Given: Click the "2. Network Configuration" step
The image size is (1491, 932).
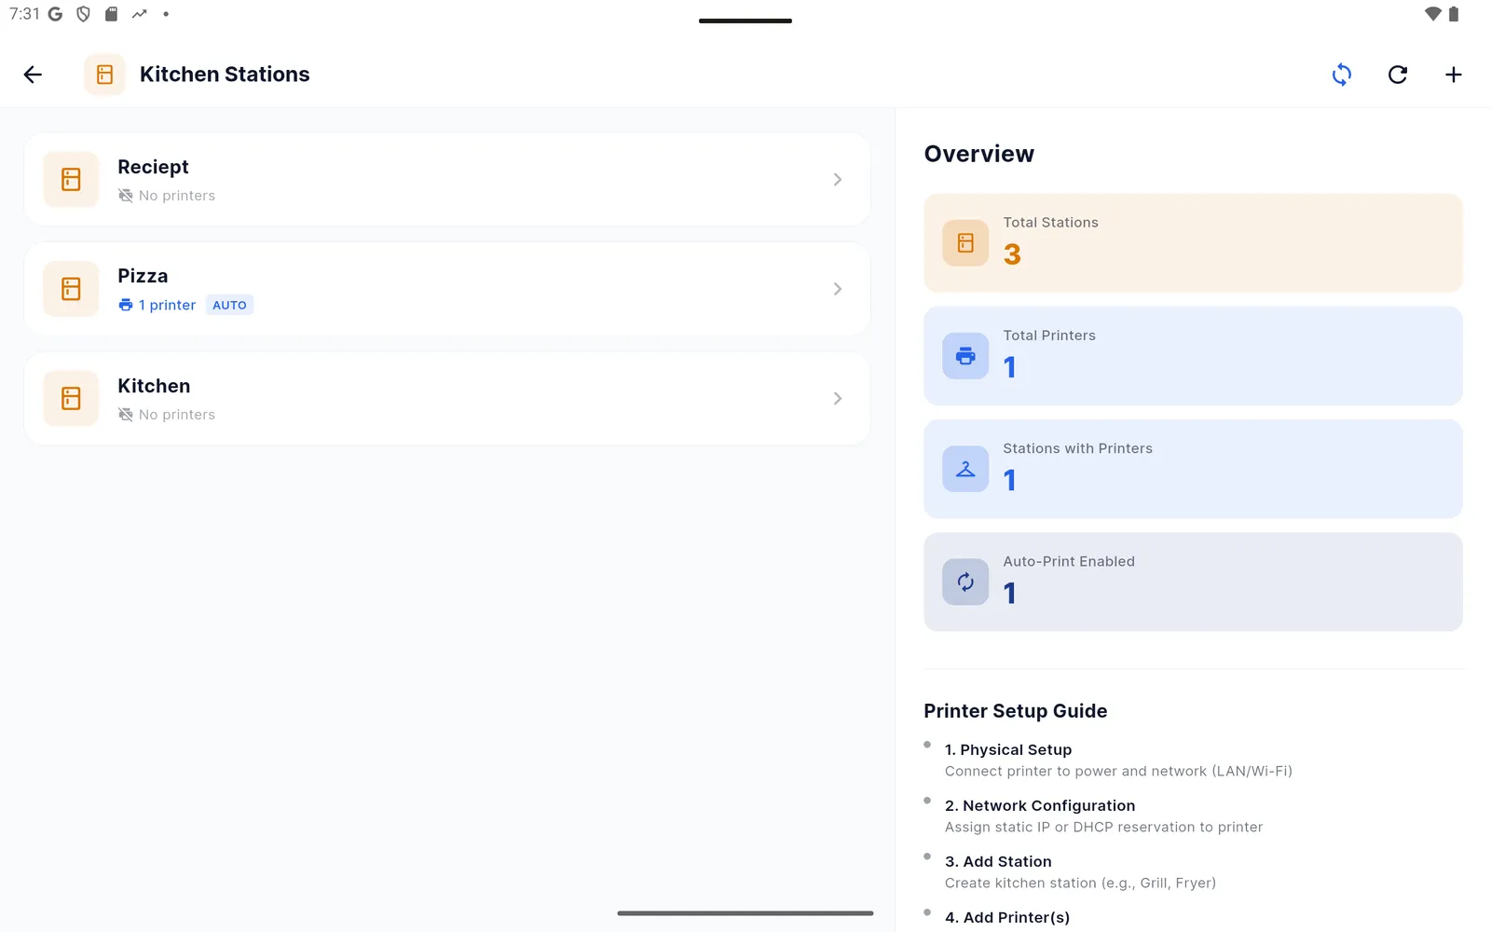Looking at the screenshot, I should coord(1040,805).
